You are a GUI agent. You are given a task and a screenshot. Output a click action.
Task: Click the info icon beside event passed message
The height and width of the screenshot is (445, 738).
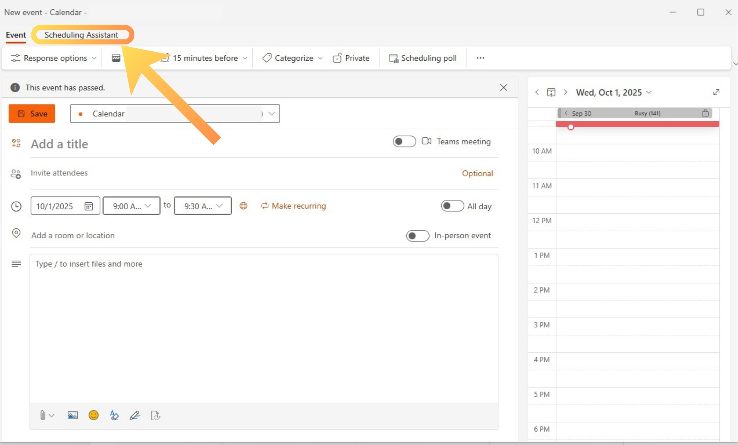[x=15, y=88]
